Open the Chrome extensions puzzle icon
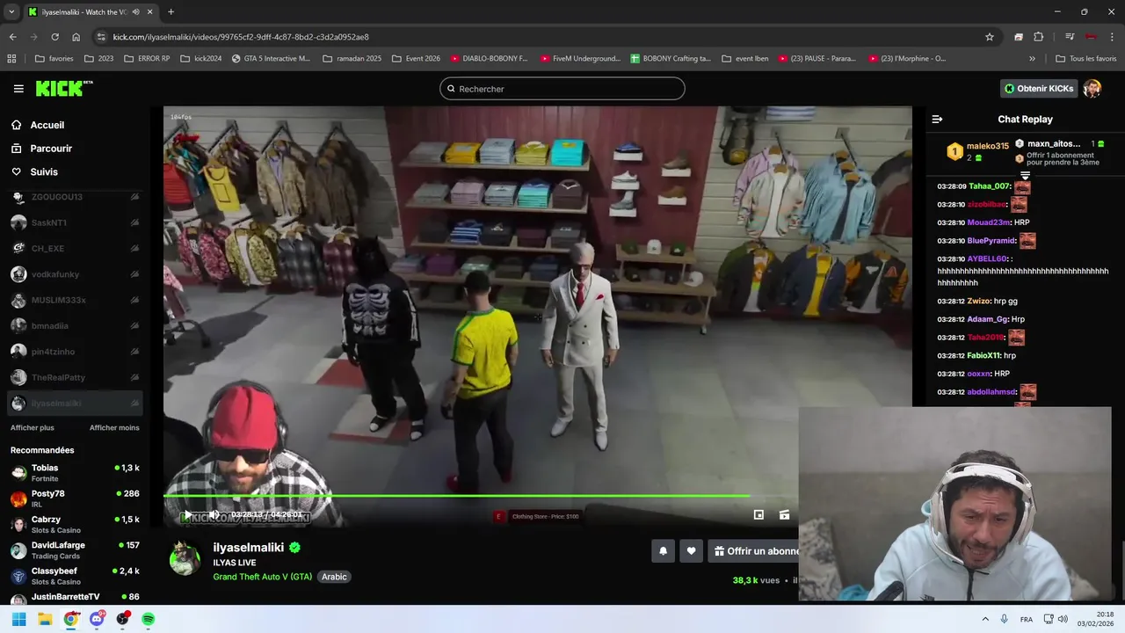Screen dimensions: 1125x633 (x=1038, y=37)
